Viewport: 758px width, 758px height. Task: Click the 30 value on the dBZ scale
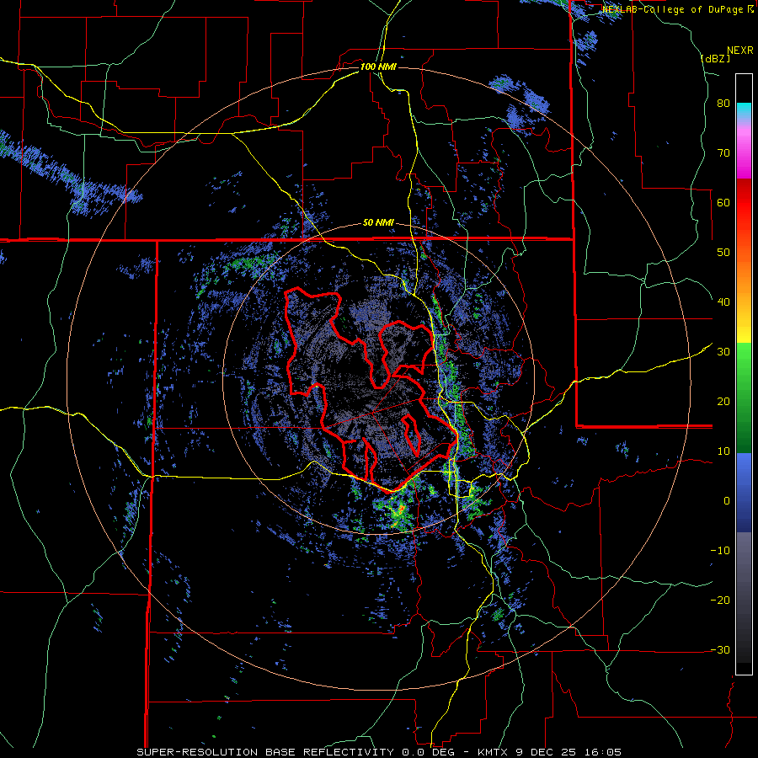pos(723,351)
